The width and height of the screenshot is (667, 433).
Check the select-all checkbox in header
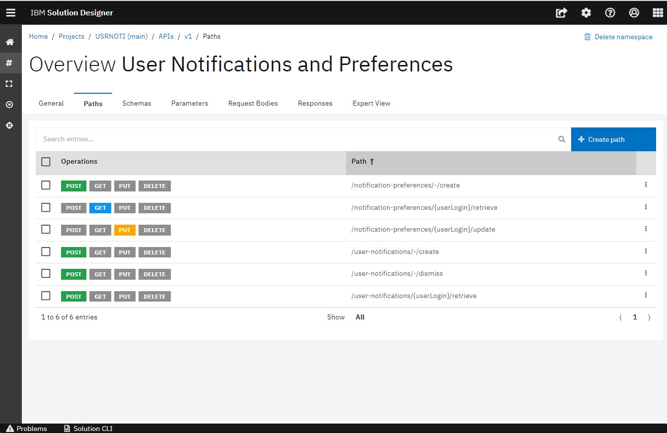click(46, 162)
